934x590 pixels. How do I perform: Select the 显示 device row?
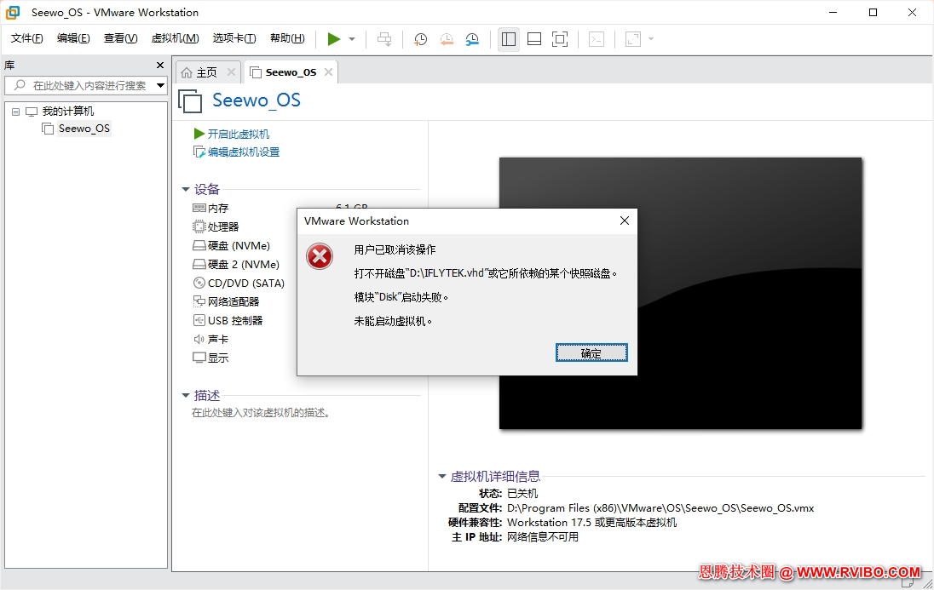[x=210, y=358]
